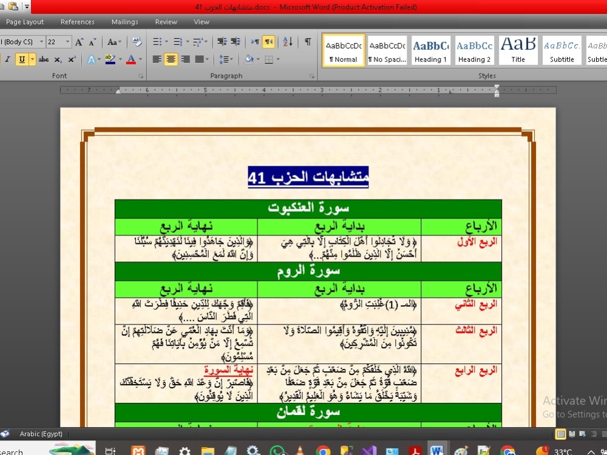Click the Shrink Font icon
The image size is (607, 455).
(92, 42)
